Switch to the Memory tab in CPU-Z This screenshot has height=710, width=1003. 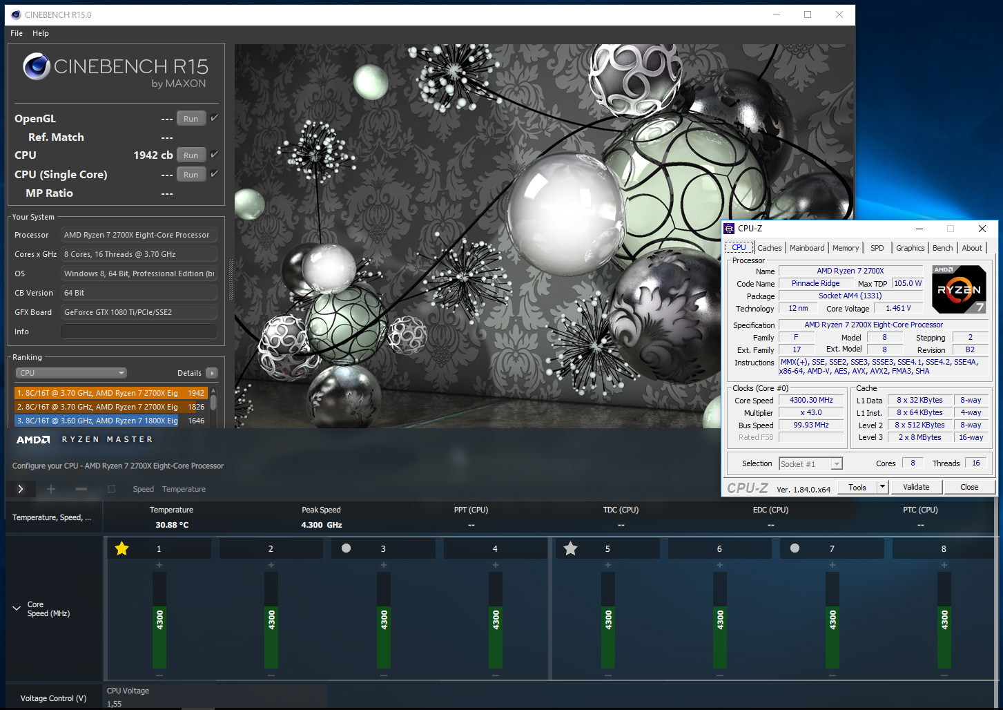point(846,248)
